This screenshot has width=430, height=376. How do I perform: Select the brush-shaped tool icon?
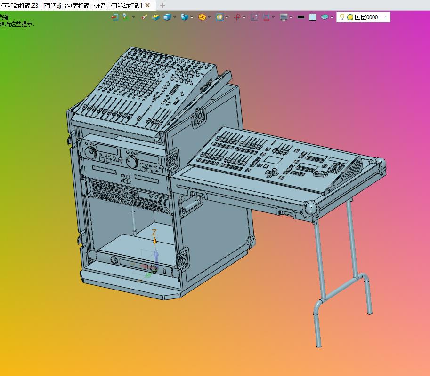144,17
